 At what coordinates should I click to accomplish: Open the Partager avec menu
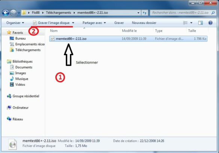click(x=94, y=23)
